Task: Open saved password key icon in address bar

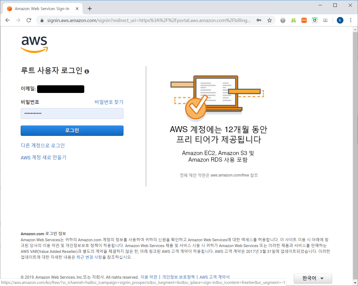Action: pos(259,20)
